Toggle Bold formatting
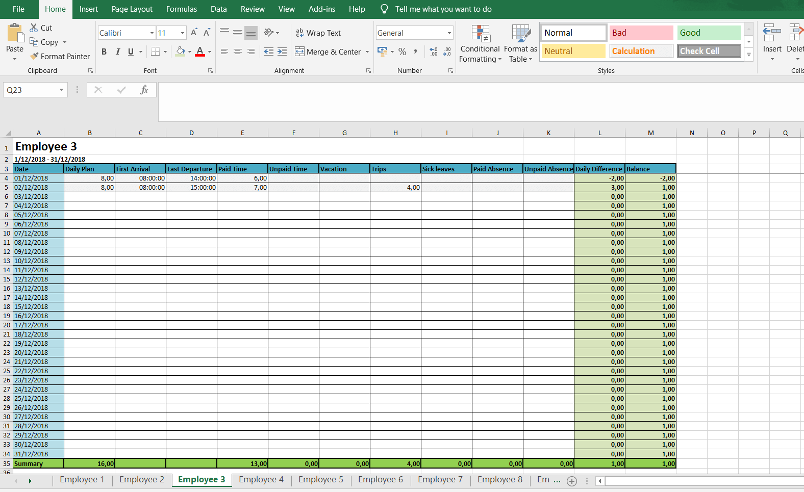 pos(104,51)
